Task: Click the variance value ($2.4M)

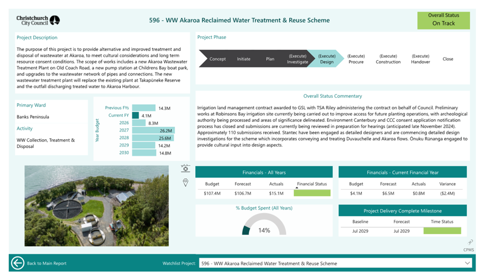Action: (447, 193)
